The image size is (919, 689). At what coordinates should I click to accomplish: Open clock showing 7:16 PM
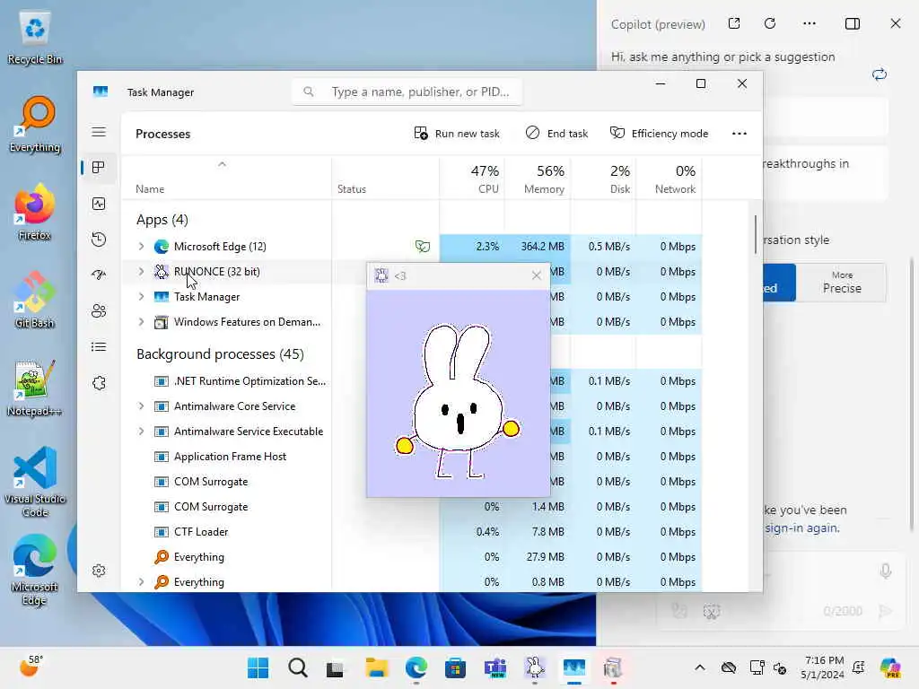click(824, 667)
